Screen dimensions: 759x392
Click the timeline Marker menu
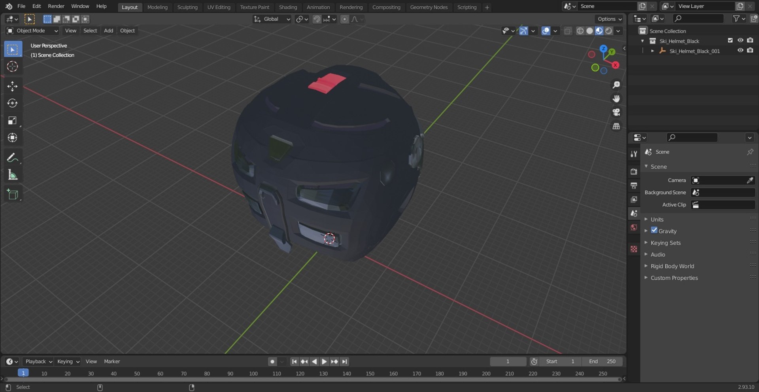(x=112, y=362)
